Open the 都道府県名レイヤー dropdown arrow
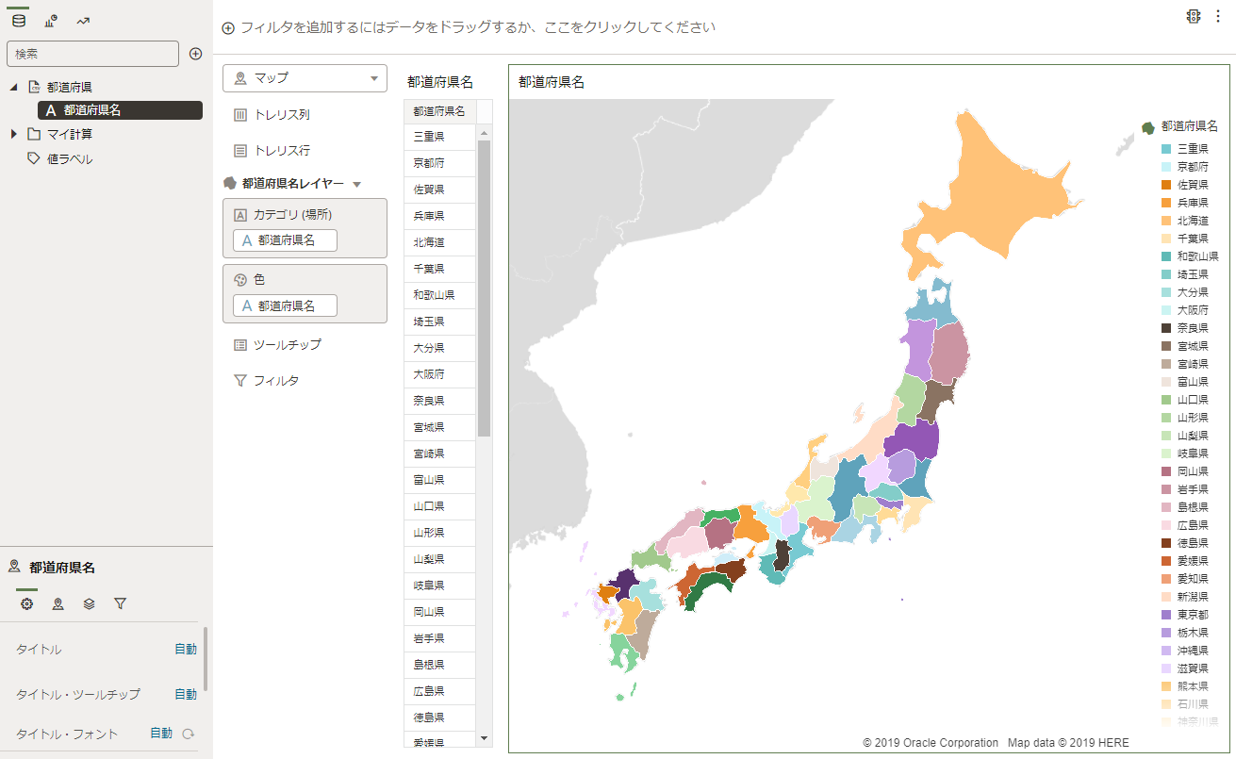1236x759 pixels. (x=357, y=185)
